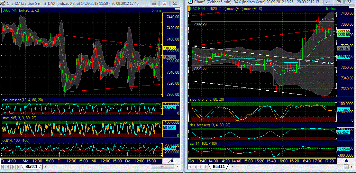Click the cyan 7380,59 value tag in Chart3
The image size is (356, 173).
[343, 35]
